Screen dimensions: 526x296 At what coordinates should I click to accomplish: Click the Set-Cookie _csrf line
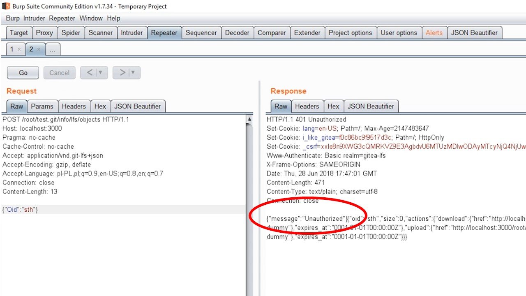pyautogui.click(x=396, y=147)
